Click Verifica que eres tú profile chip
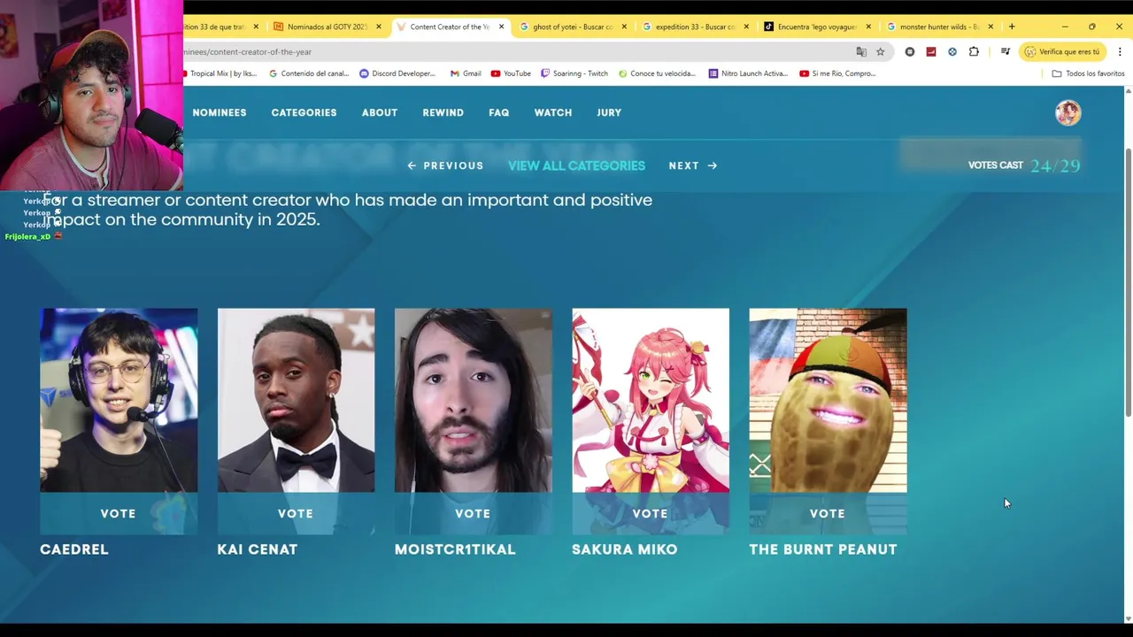 tap(1062, 52)
